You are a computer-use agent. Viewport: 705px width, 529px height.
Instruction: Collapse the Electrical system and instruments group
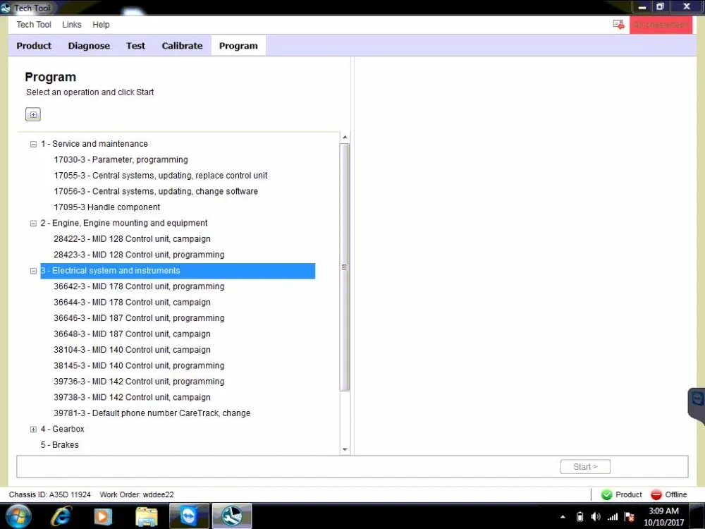coord(33,271)
